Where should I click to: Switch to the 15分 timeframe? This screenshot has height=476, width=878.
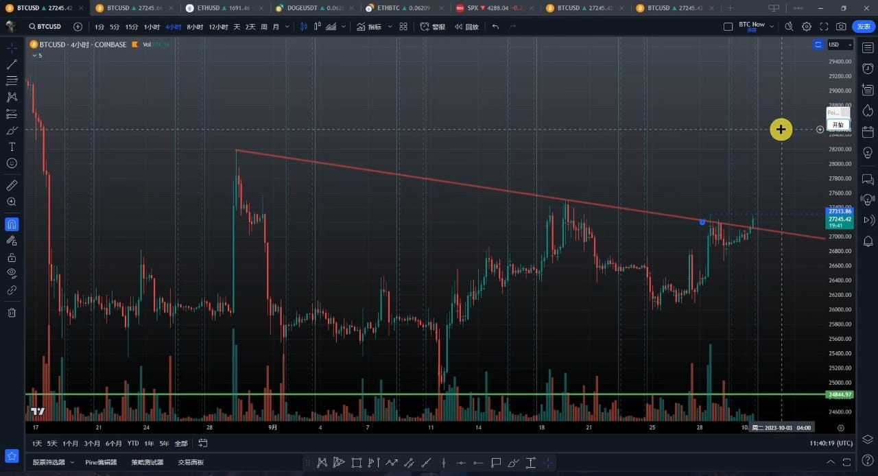132,27
